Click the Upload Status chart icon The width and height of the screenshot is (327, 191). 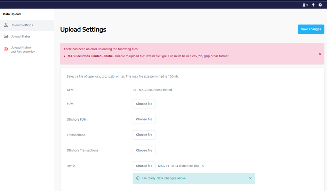tap(6, 36)
